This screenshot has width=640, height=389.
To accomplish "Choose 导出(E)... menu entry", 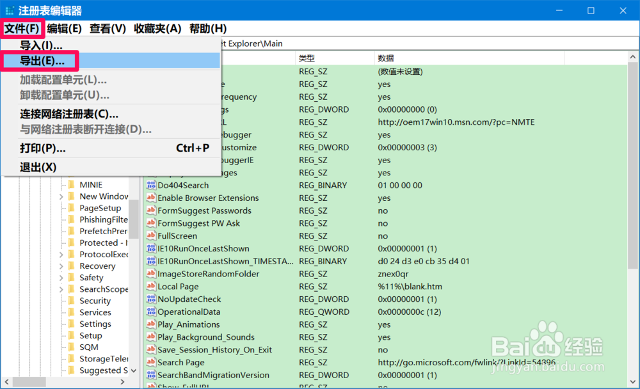I will tap(111, 61).
